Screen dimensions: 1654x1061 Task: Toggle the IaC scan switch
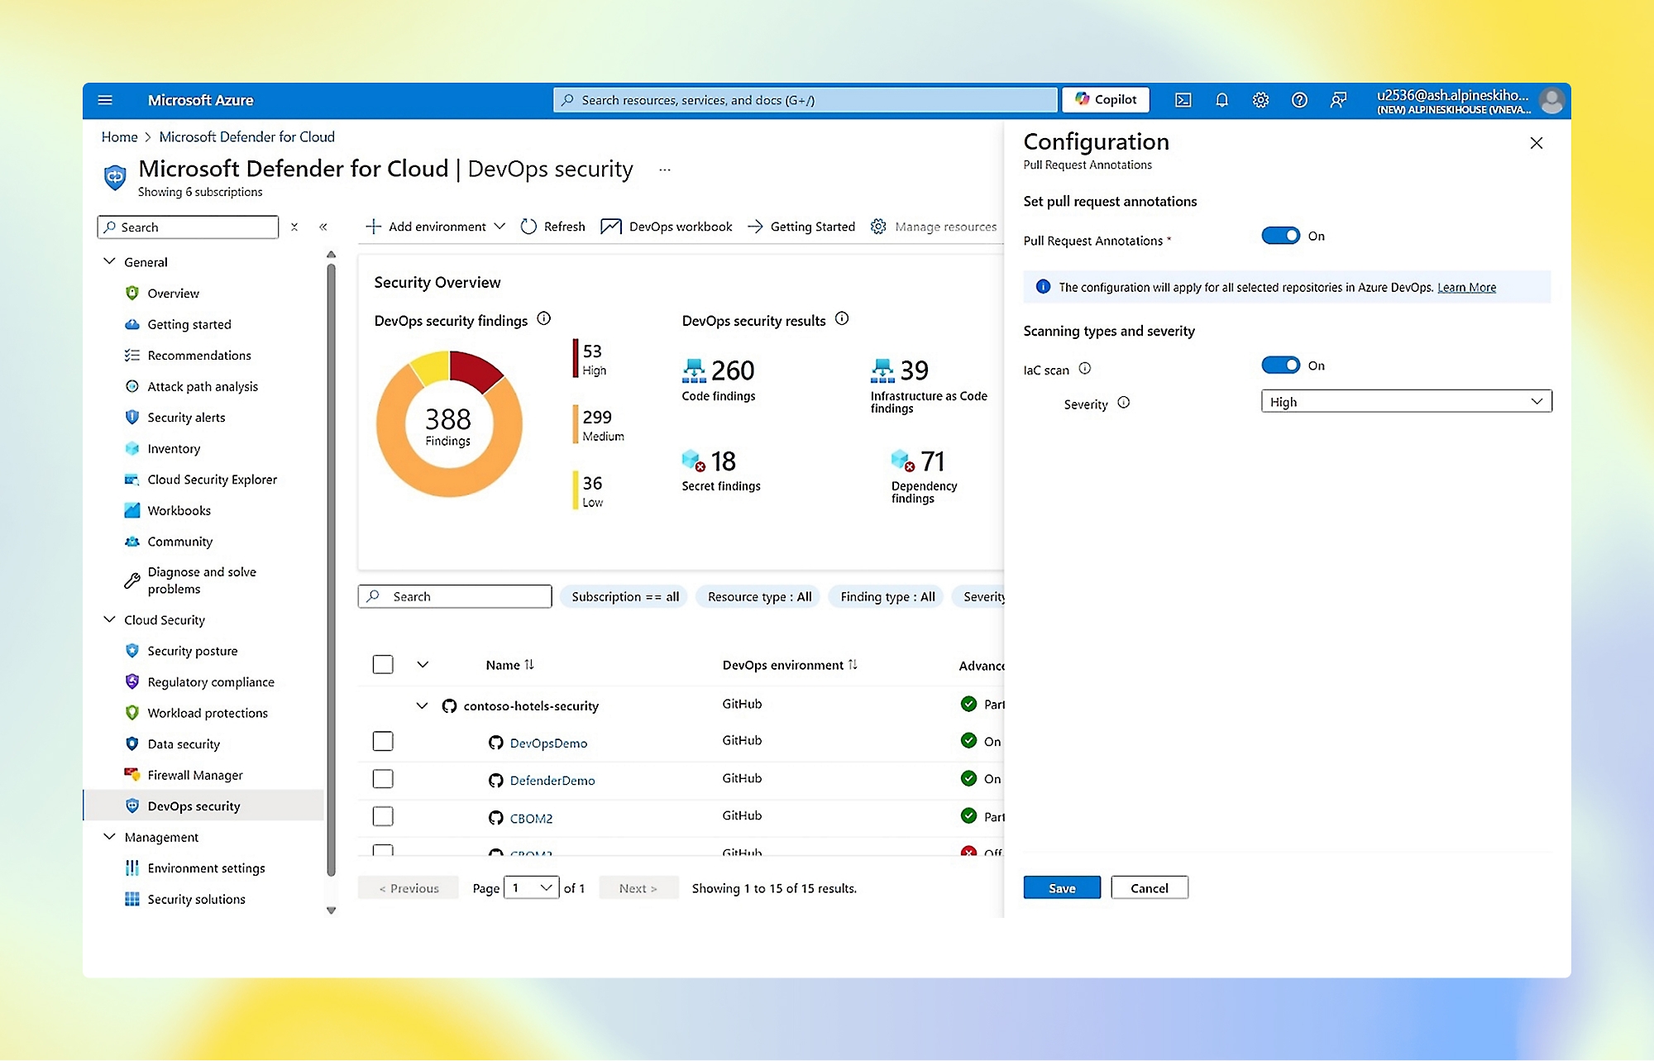[x=1280, y=365]
